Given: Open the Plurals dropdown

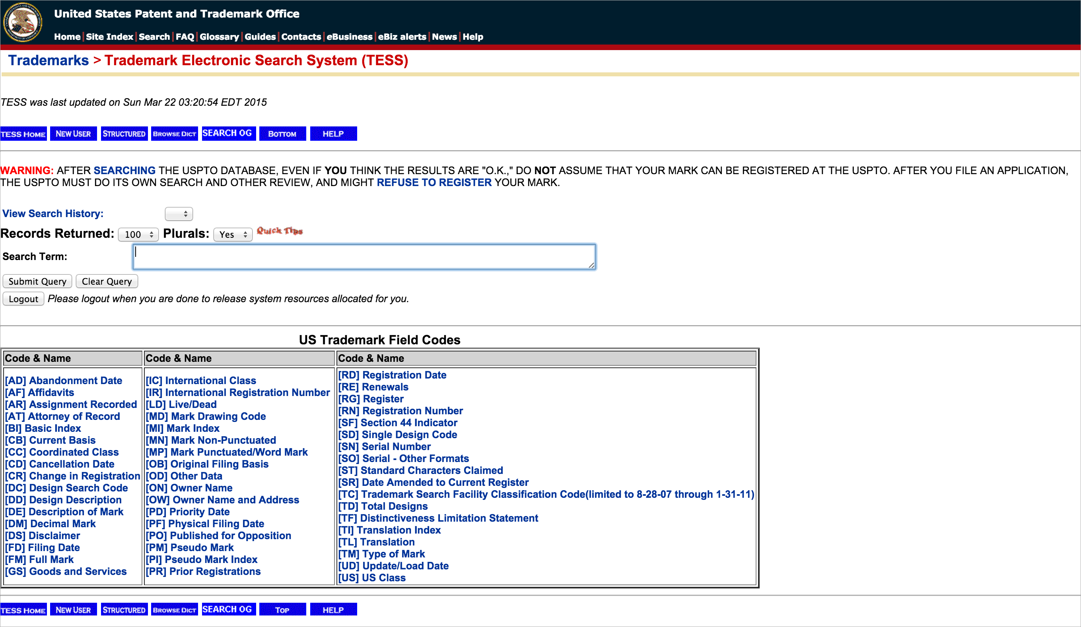Looking at the screenshot, I should tap(233, 235).
